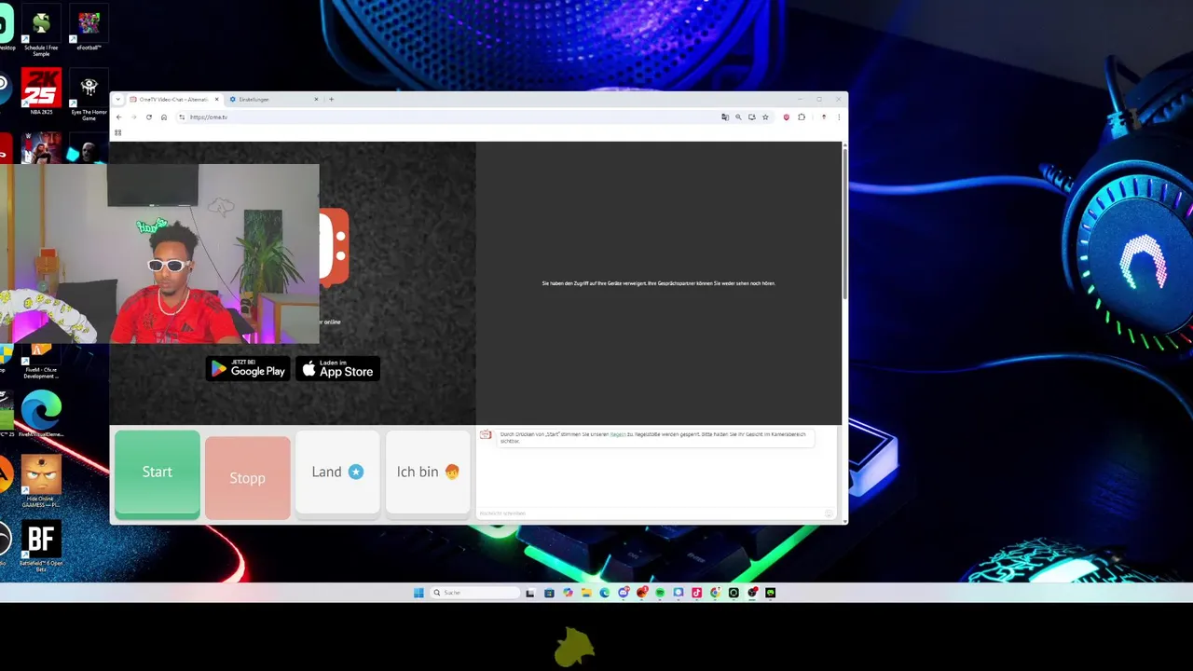Open Microsoft Edge from the taskbar
The width and height of the screenshot is (1193, 671).
pos(604,593)
